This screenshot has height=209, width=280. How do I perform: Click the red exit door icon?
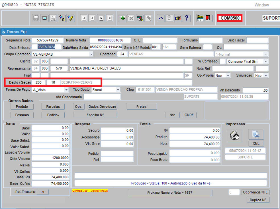click(208, 18)
